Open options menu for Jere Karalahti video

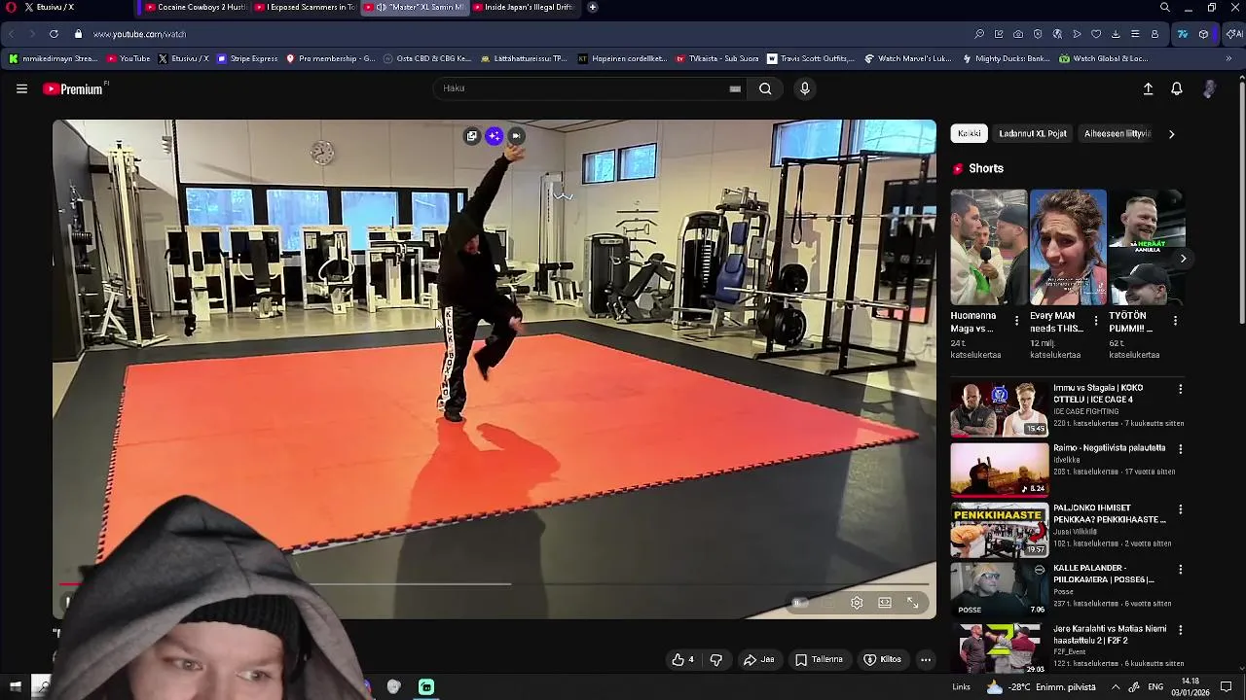point(1180,630)
